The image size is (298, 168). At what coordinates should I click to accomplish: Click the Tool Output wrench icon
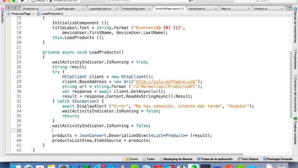[x=239, y=159]
